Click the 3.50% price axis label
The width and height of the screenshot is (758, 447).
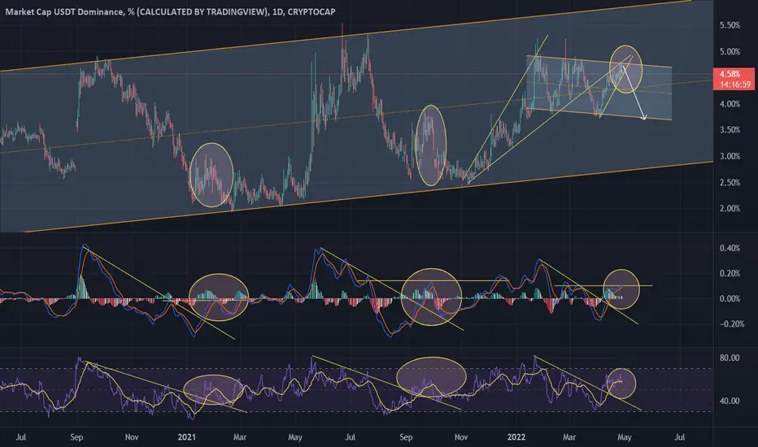[730, 129]
